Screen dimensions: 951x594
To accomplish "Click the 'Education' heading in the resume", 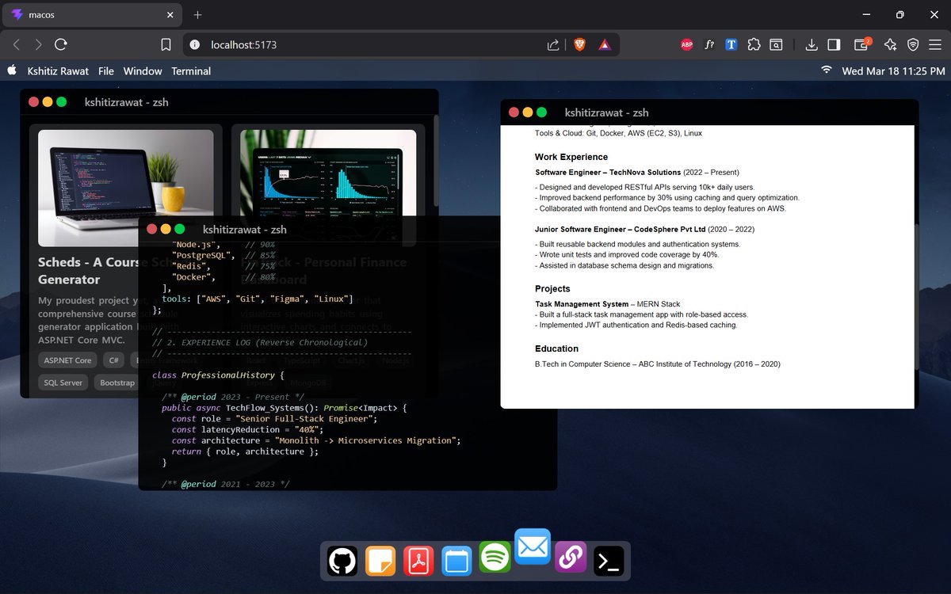I will point(556,348).
